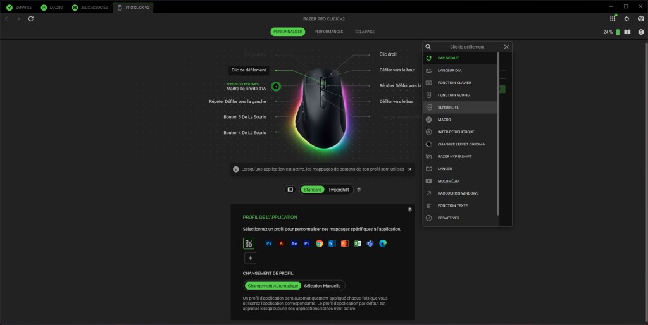Select the Photoshop application profile
The image size is (648, 325).
point(268,243)
